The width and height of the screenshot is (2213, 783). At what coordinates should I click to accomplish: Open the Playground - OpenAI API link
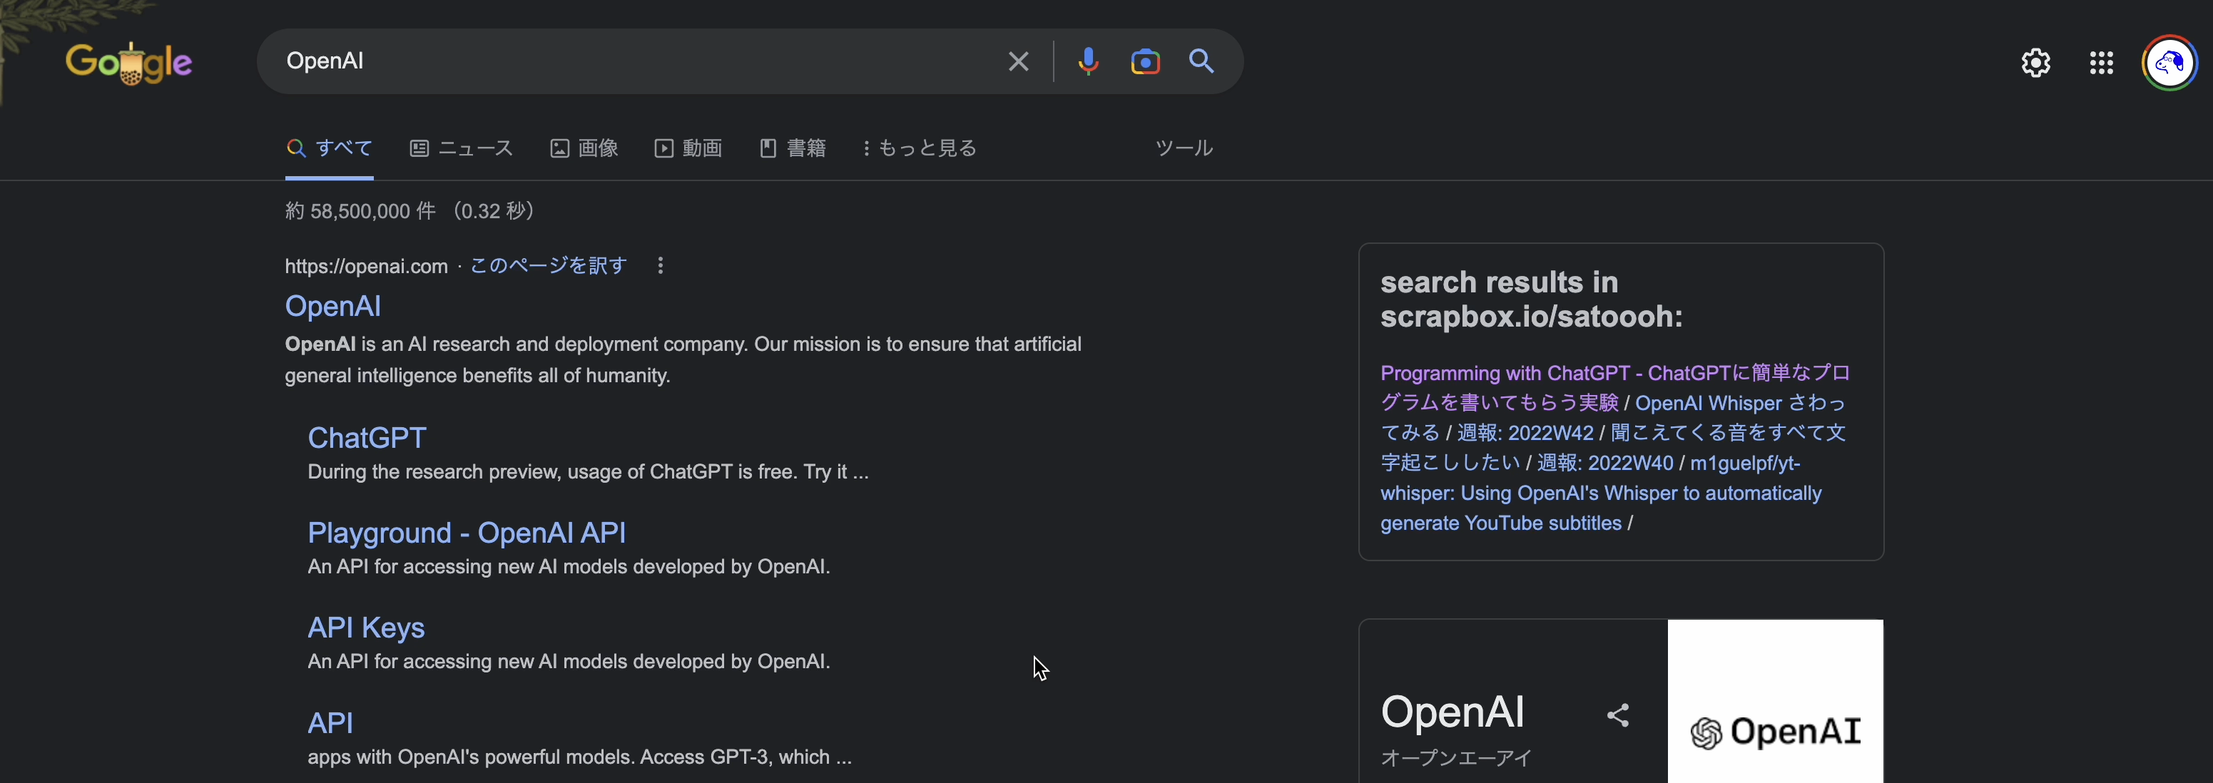click(x=467, y=533)
